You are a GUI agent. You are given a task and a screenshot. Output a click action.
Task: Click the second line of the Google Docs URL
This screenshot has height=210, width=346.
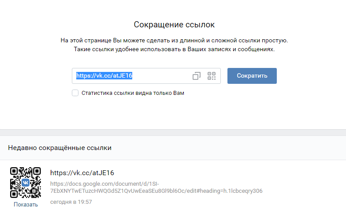156,191
